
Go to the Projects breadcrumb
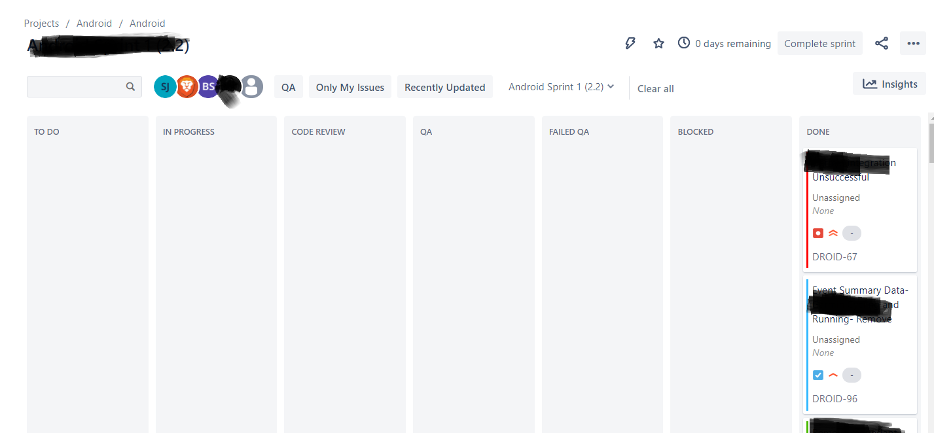41,23
